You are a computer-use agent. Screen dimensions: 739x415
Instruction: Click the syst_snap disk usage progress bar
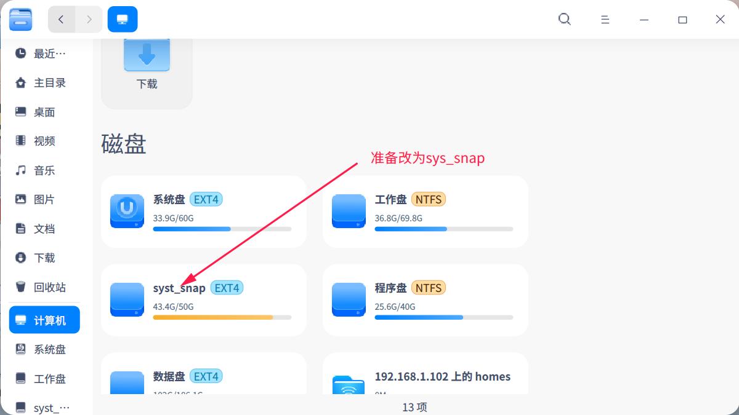(x=222, y=317)
